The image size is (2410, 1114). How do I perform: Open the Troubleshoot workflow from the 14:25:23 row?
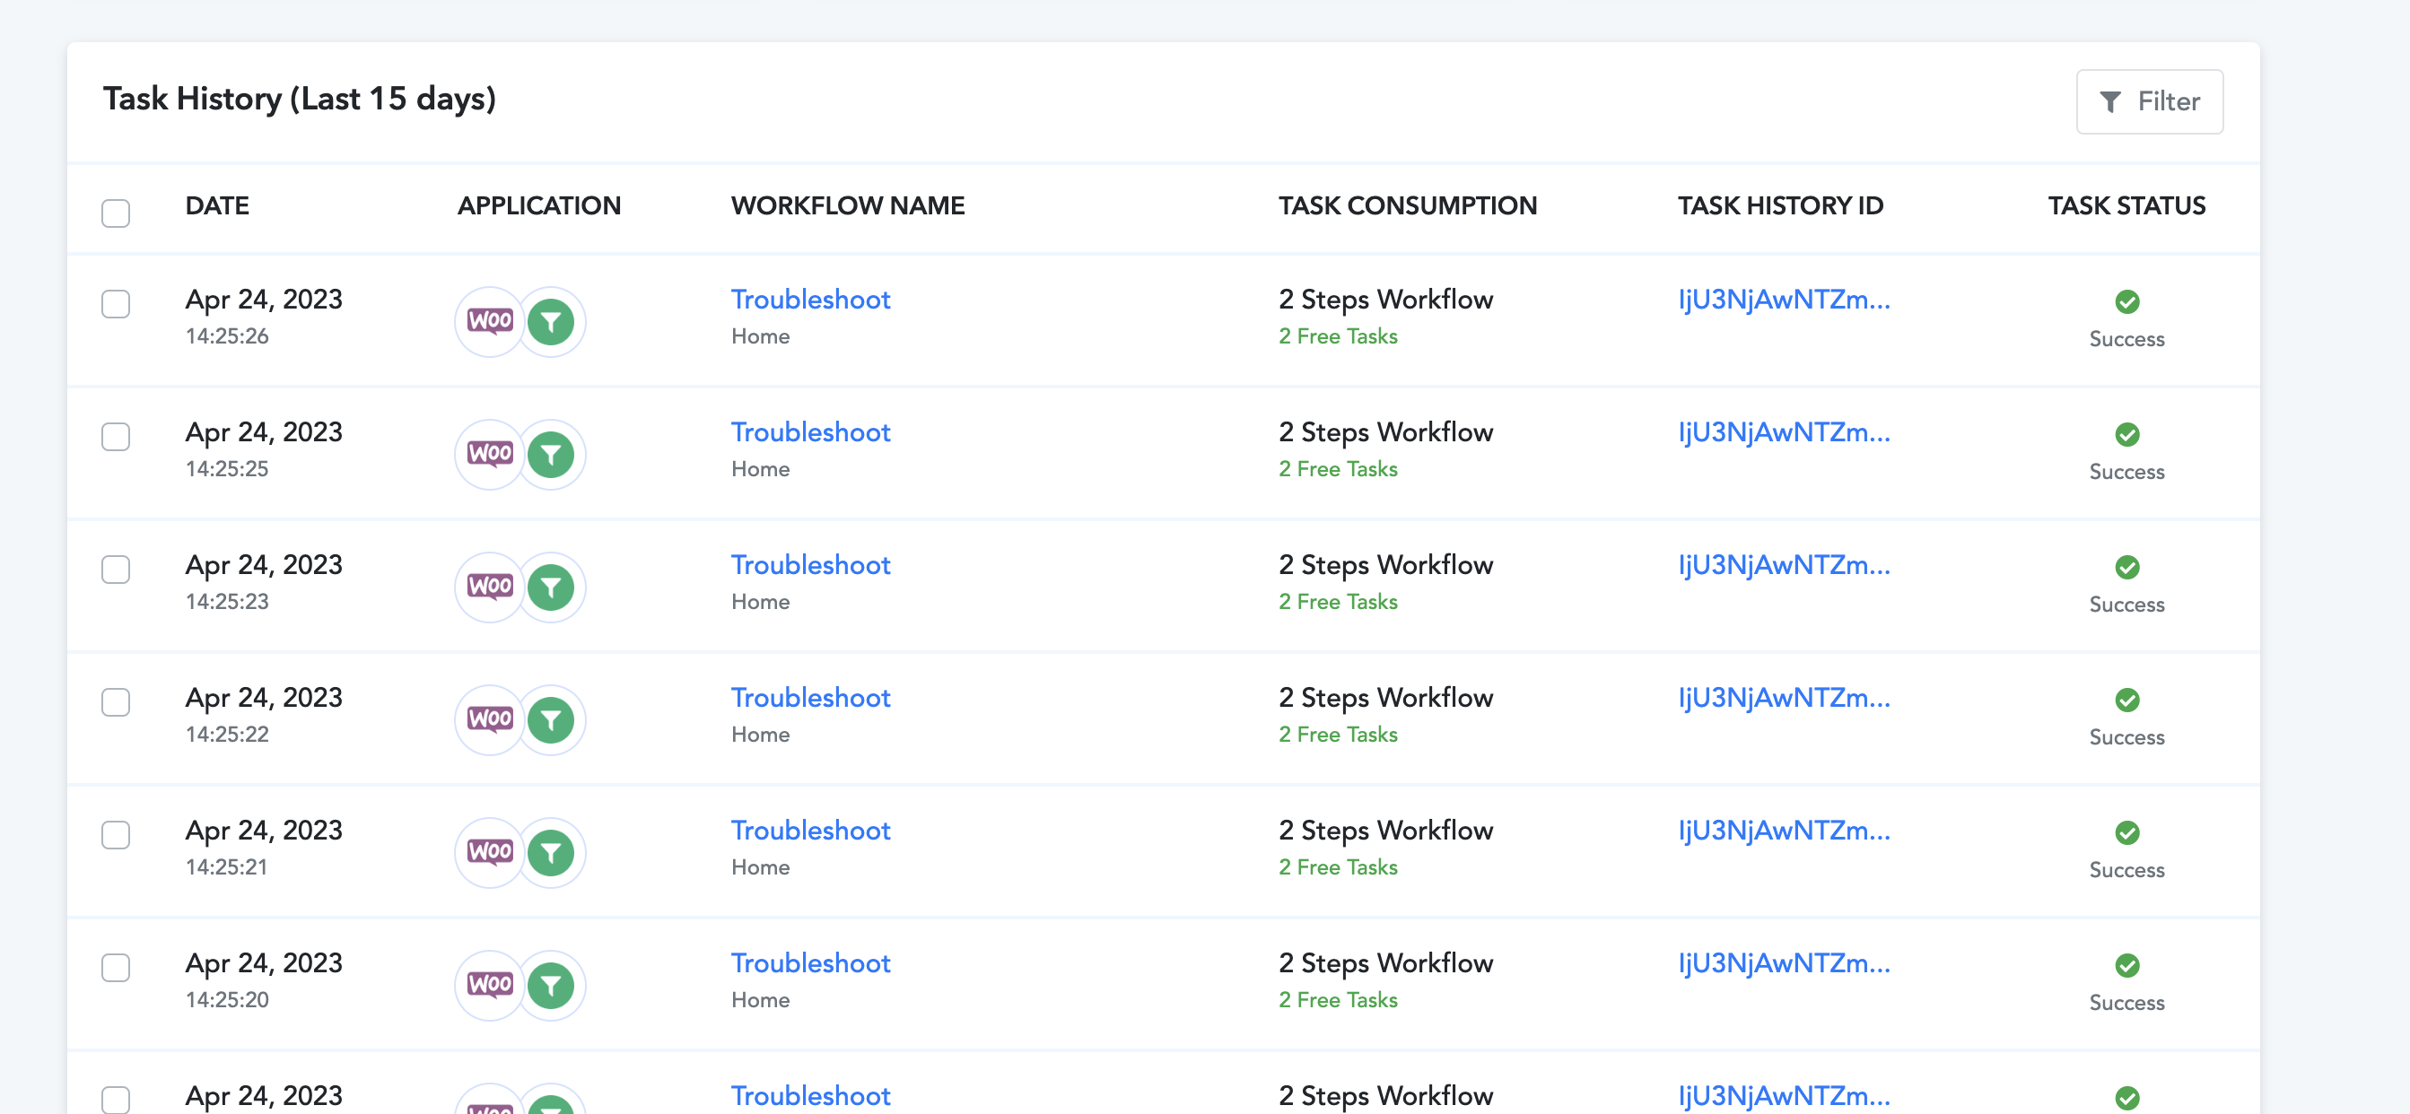(x=810, y=565)
